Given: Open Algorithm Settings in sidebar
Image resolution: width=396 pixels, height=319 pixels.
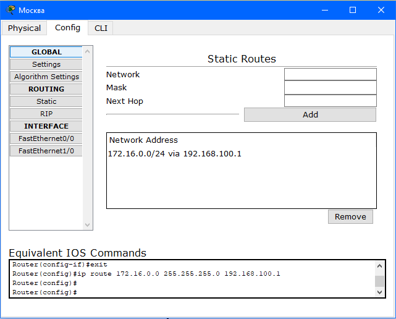Looking at the screenshot, I should tap(46, 77).
